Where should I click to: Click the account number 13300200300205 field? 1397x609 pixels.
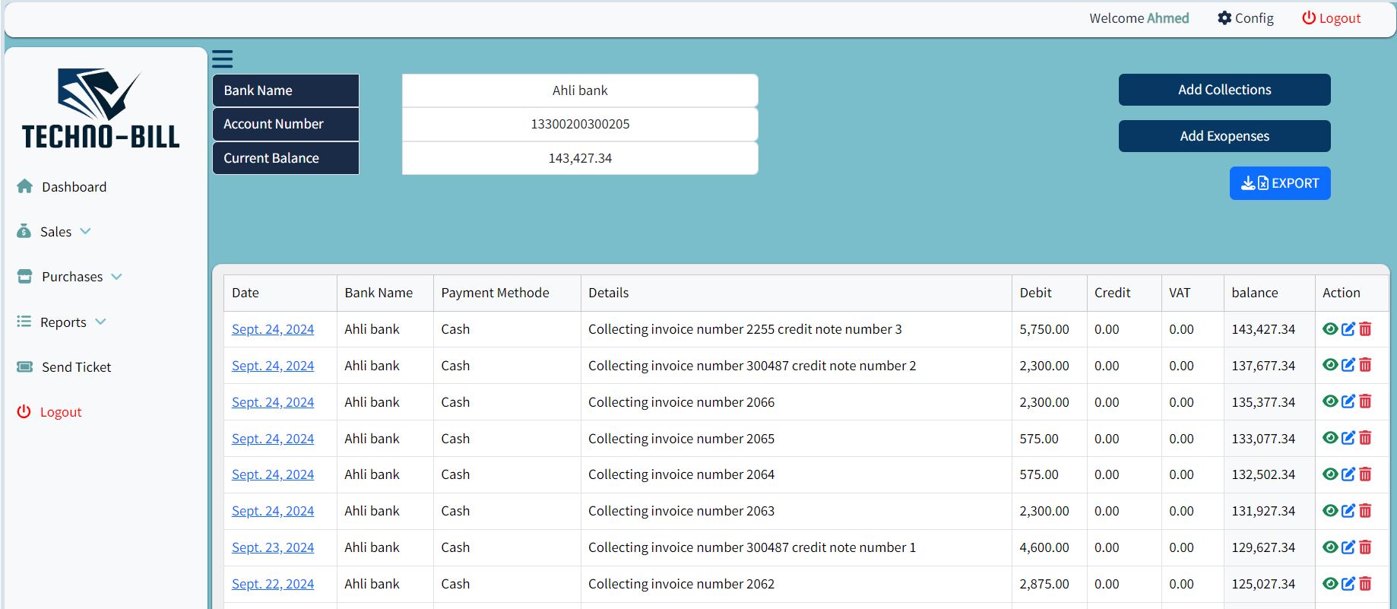click(580, 124)
